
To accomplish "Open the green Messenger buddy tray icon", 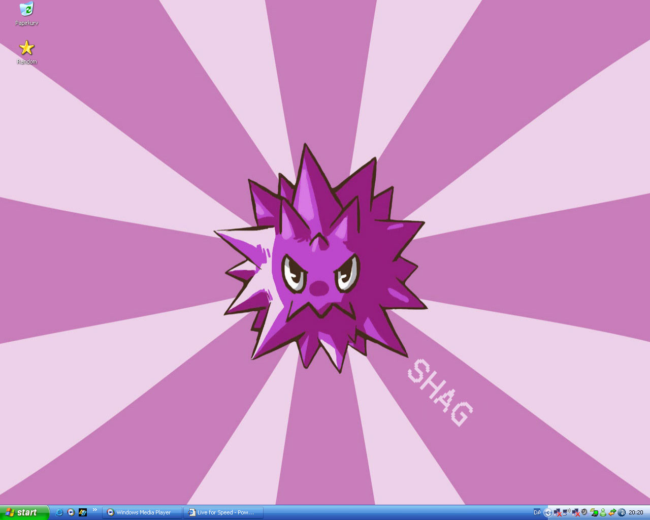I will tap(603, 512).
